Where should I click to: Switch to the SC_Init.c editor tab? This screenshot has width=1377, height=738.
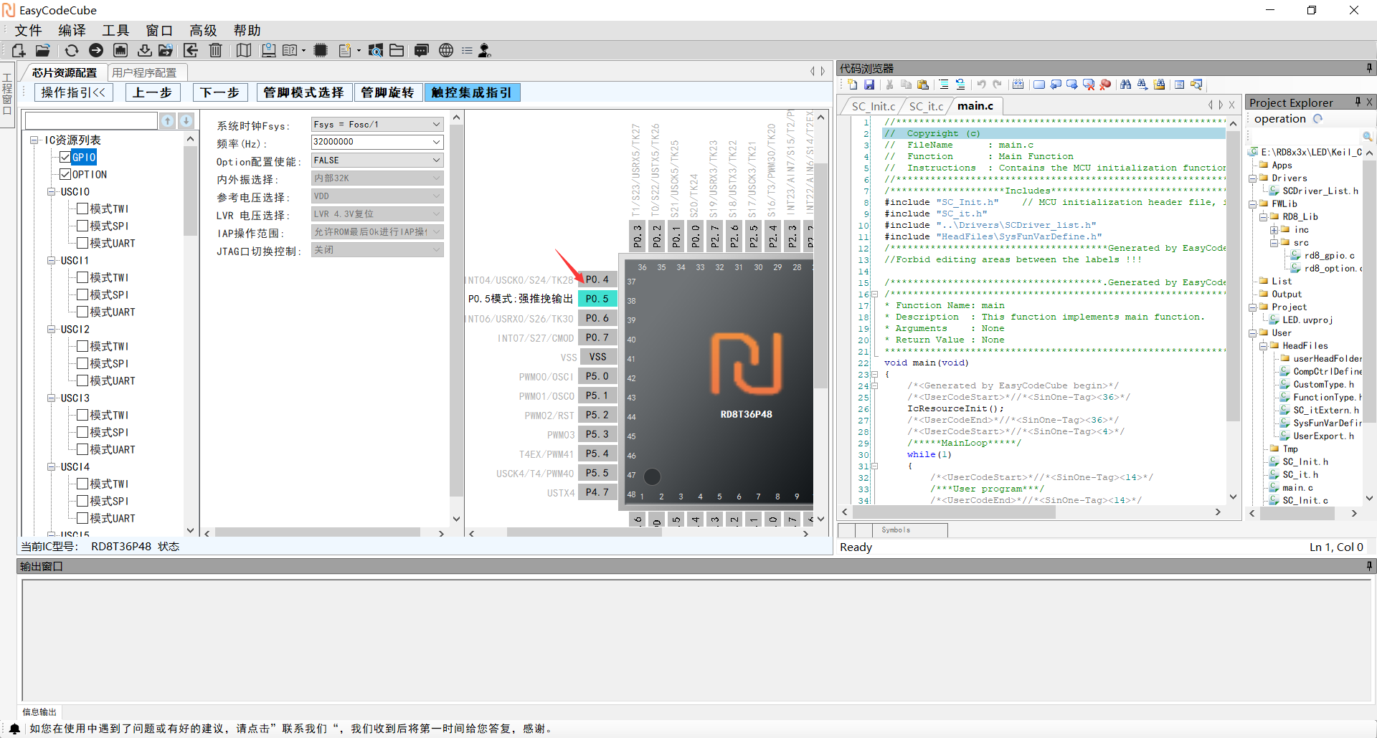point(873,106)
